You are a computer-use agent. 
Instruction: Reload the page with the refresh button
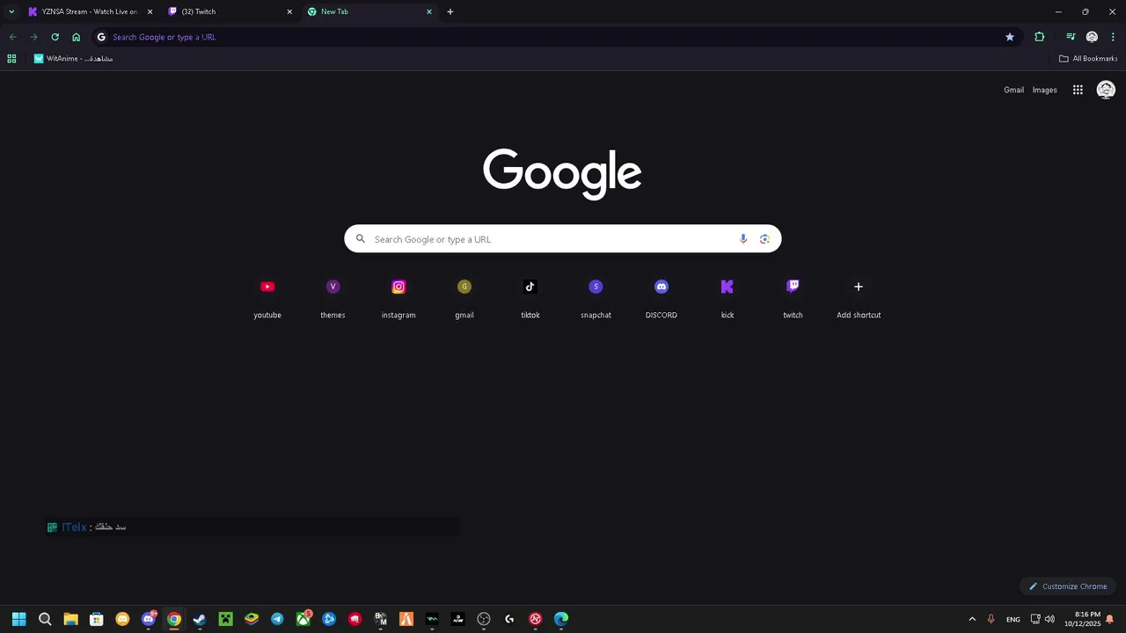click(55, 37)
